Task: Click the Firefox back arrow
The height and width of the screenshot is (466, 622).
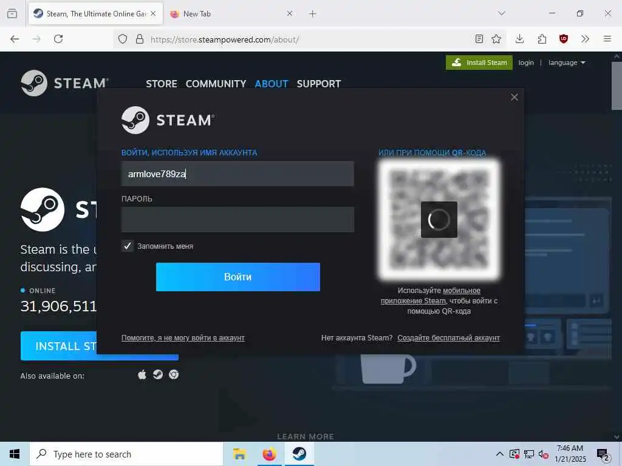Action: 15,39
